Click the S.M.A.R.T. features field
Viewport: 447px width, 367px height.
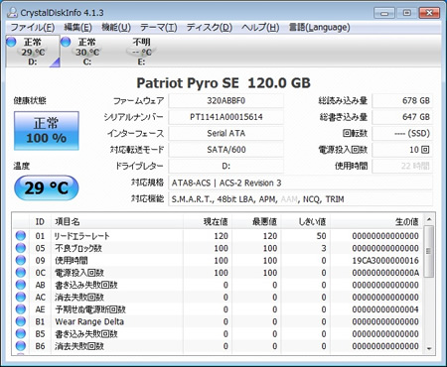click(301, 199)
